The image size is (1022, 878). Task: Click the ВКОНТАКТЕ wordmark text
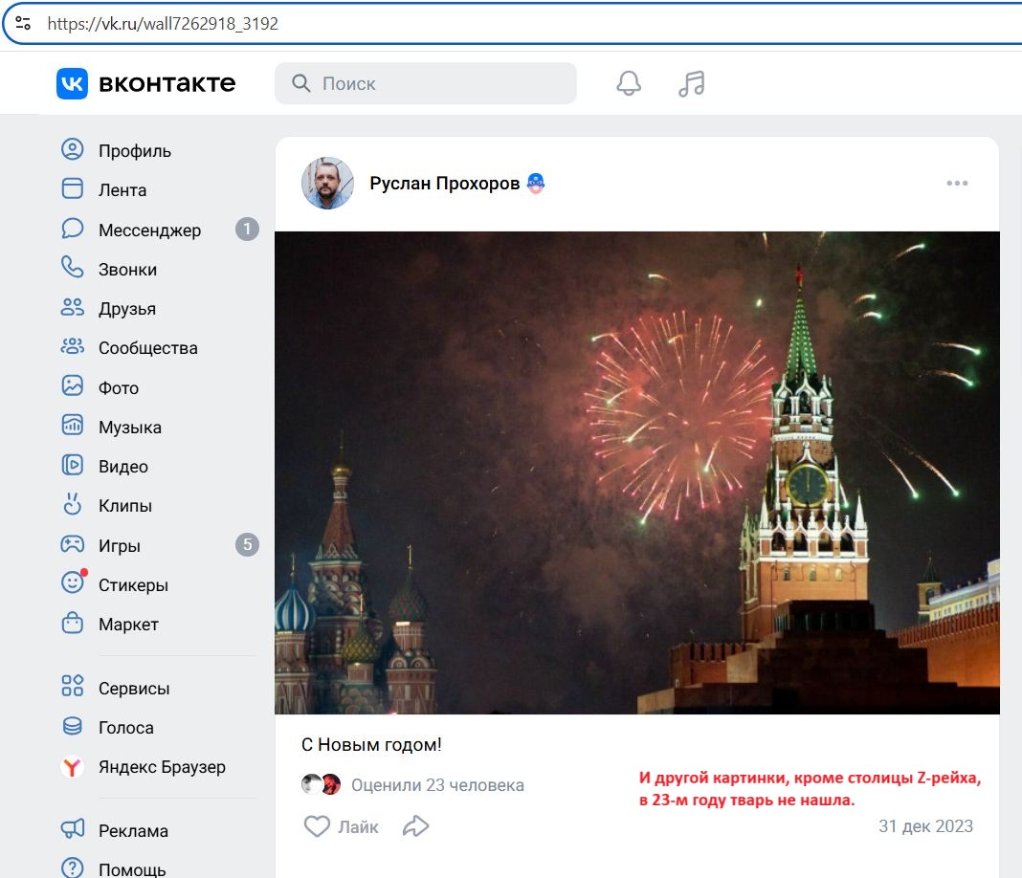[x=167, y=83]
